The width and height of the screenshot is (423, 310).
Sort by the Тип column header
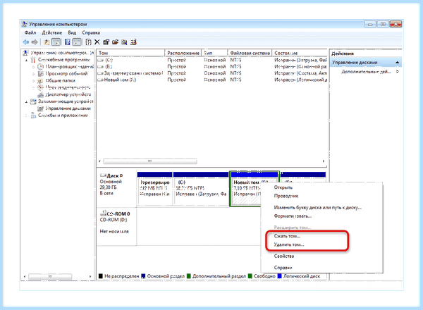(x=215, y=53)
